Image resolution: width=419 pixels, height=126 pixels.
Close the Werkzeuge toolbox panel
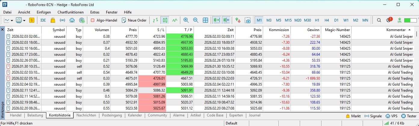tap(2, 30)
